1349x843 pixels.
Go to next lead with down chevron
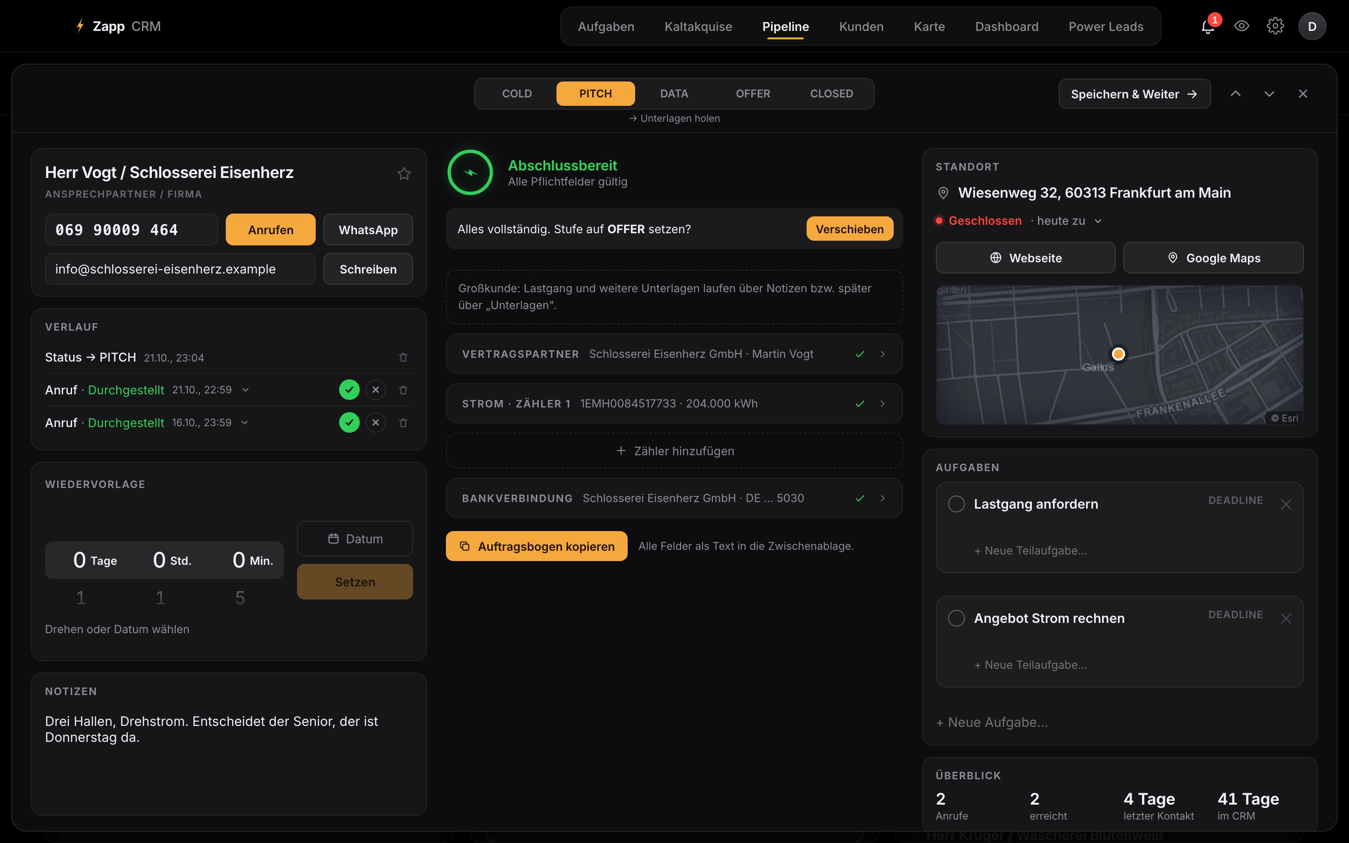coord(1269,94)
